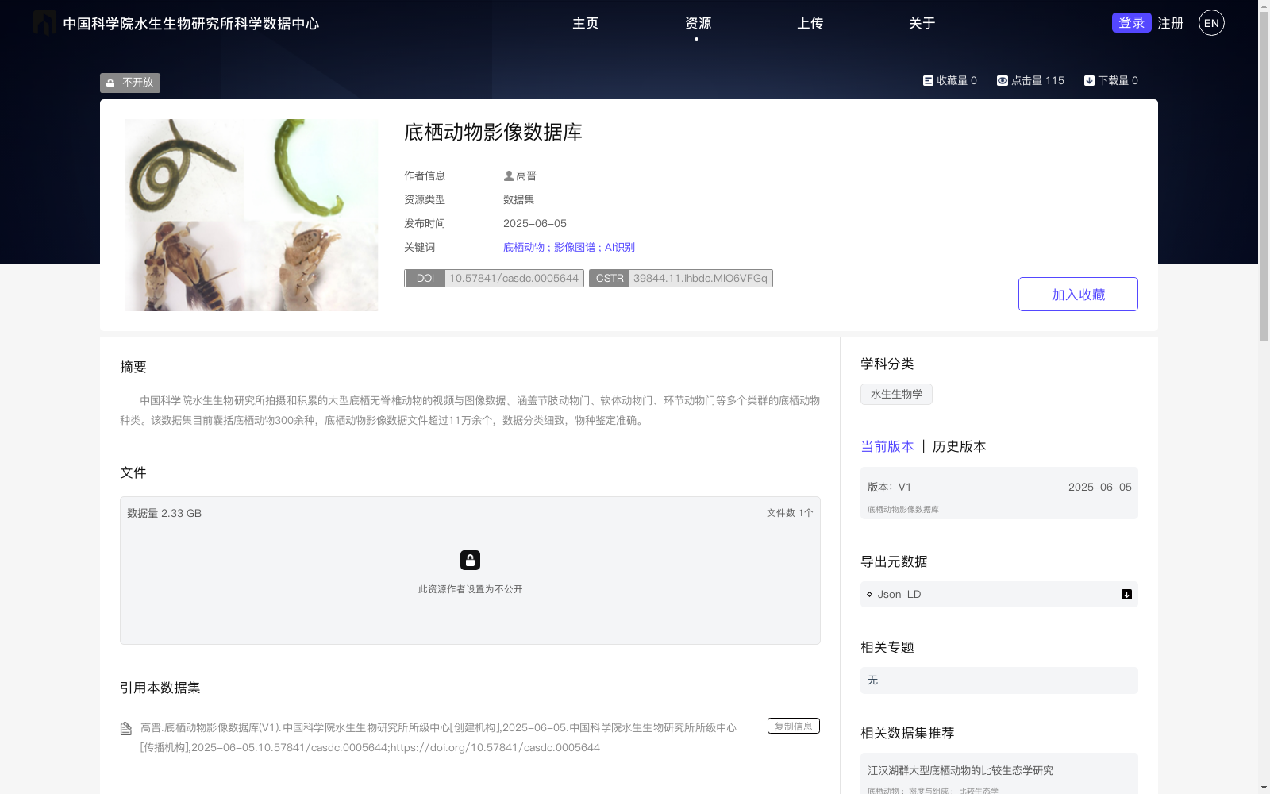Open the 资源 navigation menu
The width and height of the screenshot is (1270, 794).
[696, 23]
